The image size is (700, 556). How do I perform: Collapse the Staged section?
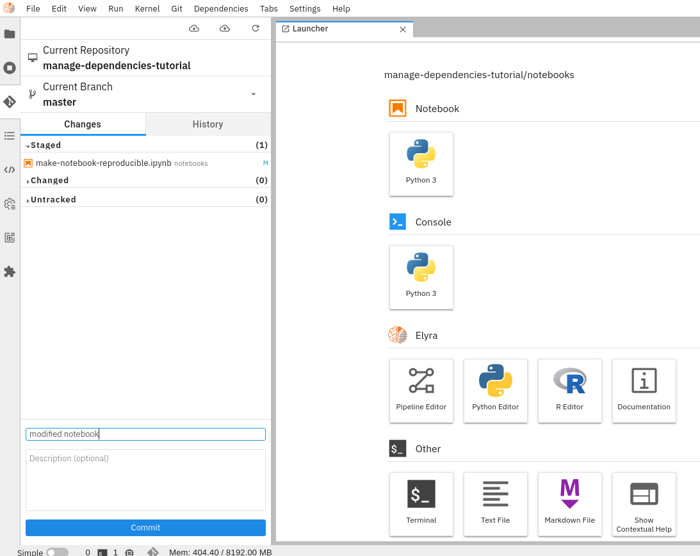coord(28,145)
